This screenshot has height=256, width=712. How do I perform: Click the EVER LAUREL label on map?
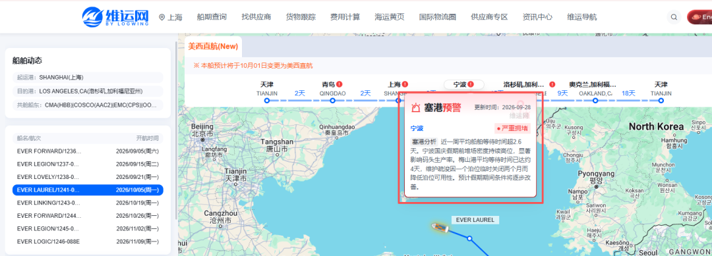coord(475,220)
